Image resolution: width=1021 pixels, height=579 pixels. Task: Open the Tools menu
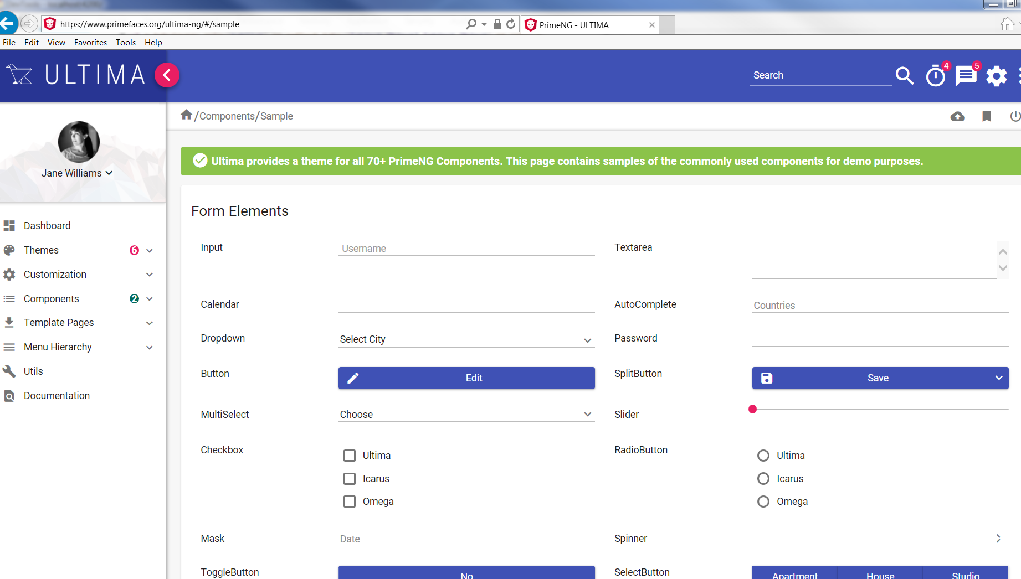126,43
